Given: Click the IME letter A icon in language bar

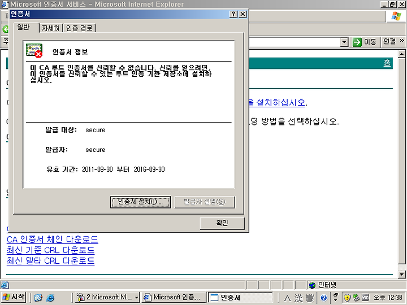Looking at the screenshot, I should (x=287, y=298).
